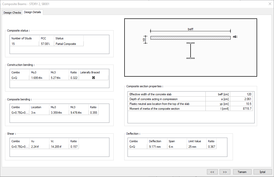Click the beff dimension label
This screenshot has width=274, height=177.
[x=191, y=29]
